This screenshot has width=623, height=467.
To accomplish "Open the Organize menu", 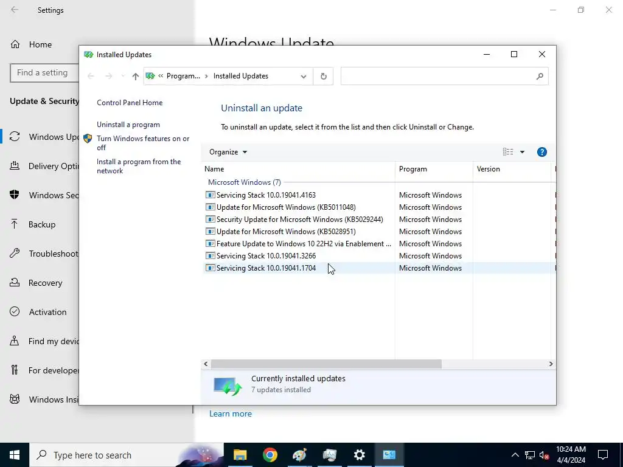I will [228, 152].
